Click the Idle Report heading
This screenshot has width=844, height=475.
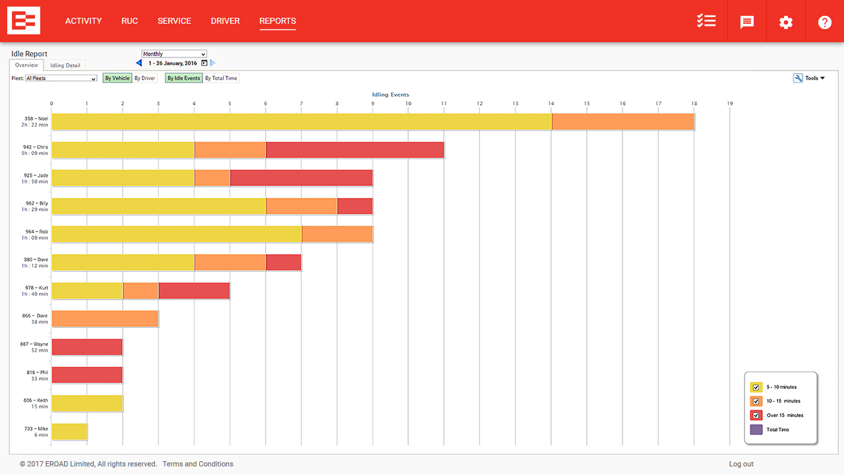[30, 54]
